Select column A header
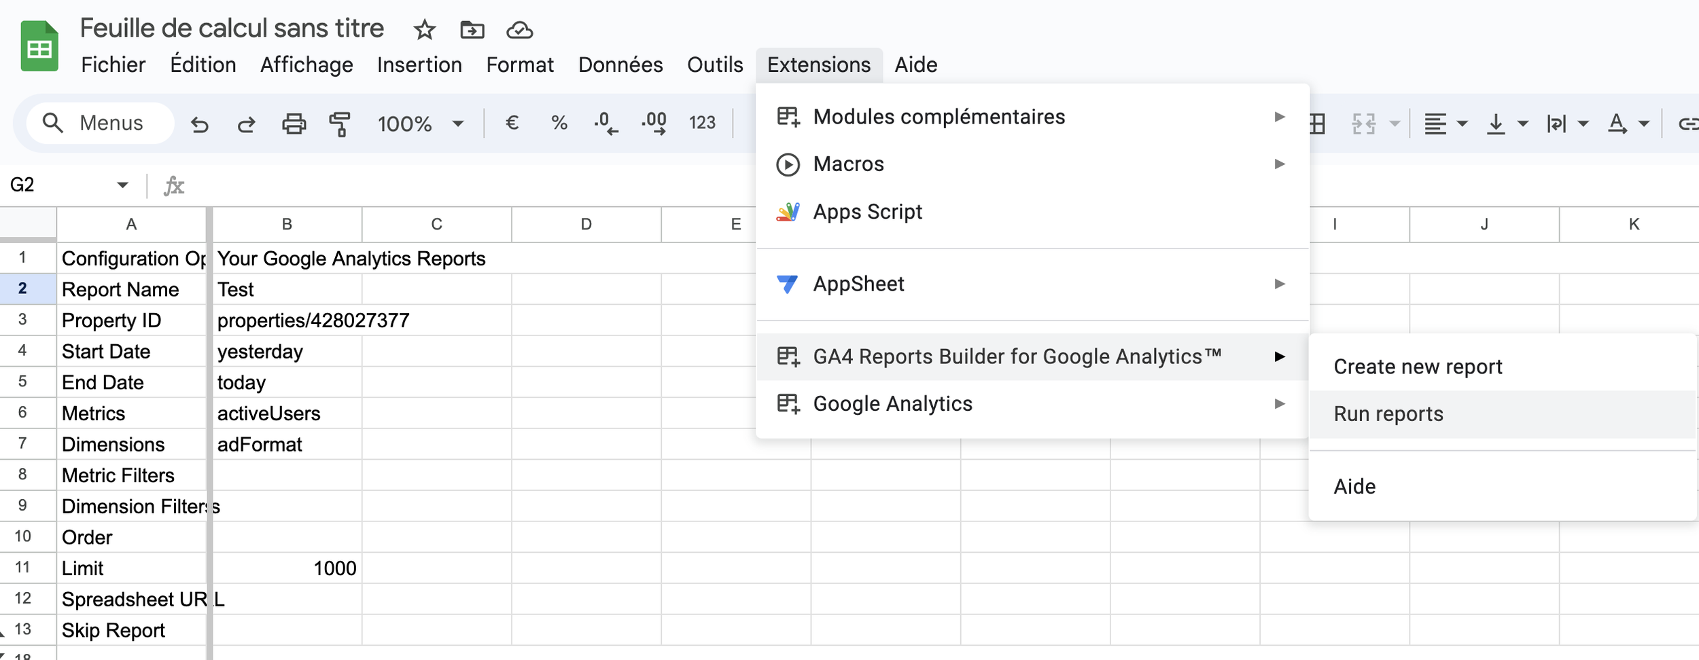The width and height of the screenshot is (1699, 660). (x=131, y=224)
